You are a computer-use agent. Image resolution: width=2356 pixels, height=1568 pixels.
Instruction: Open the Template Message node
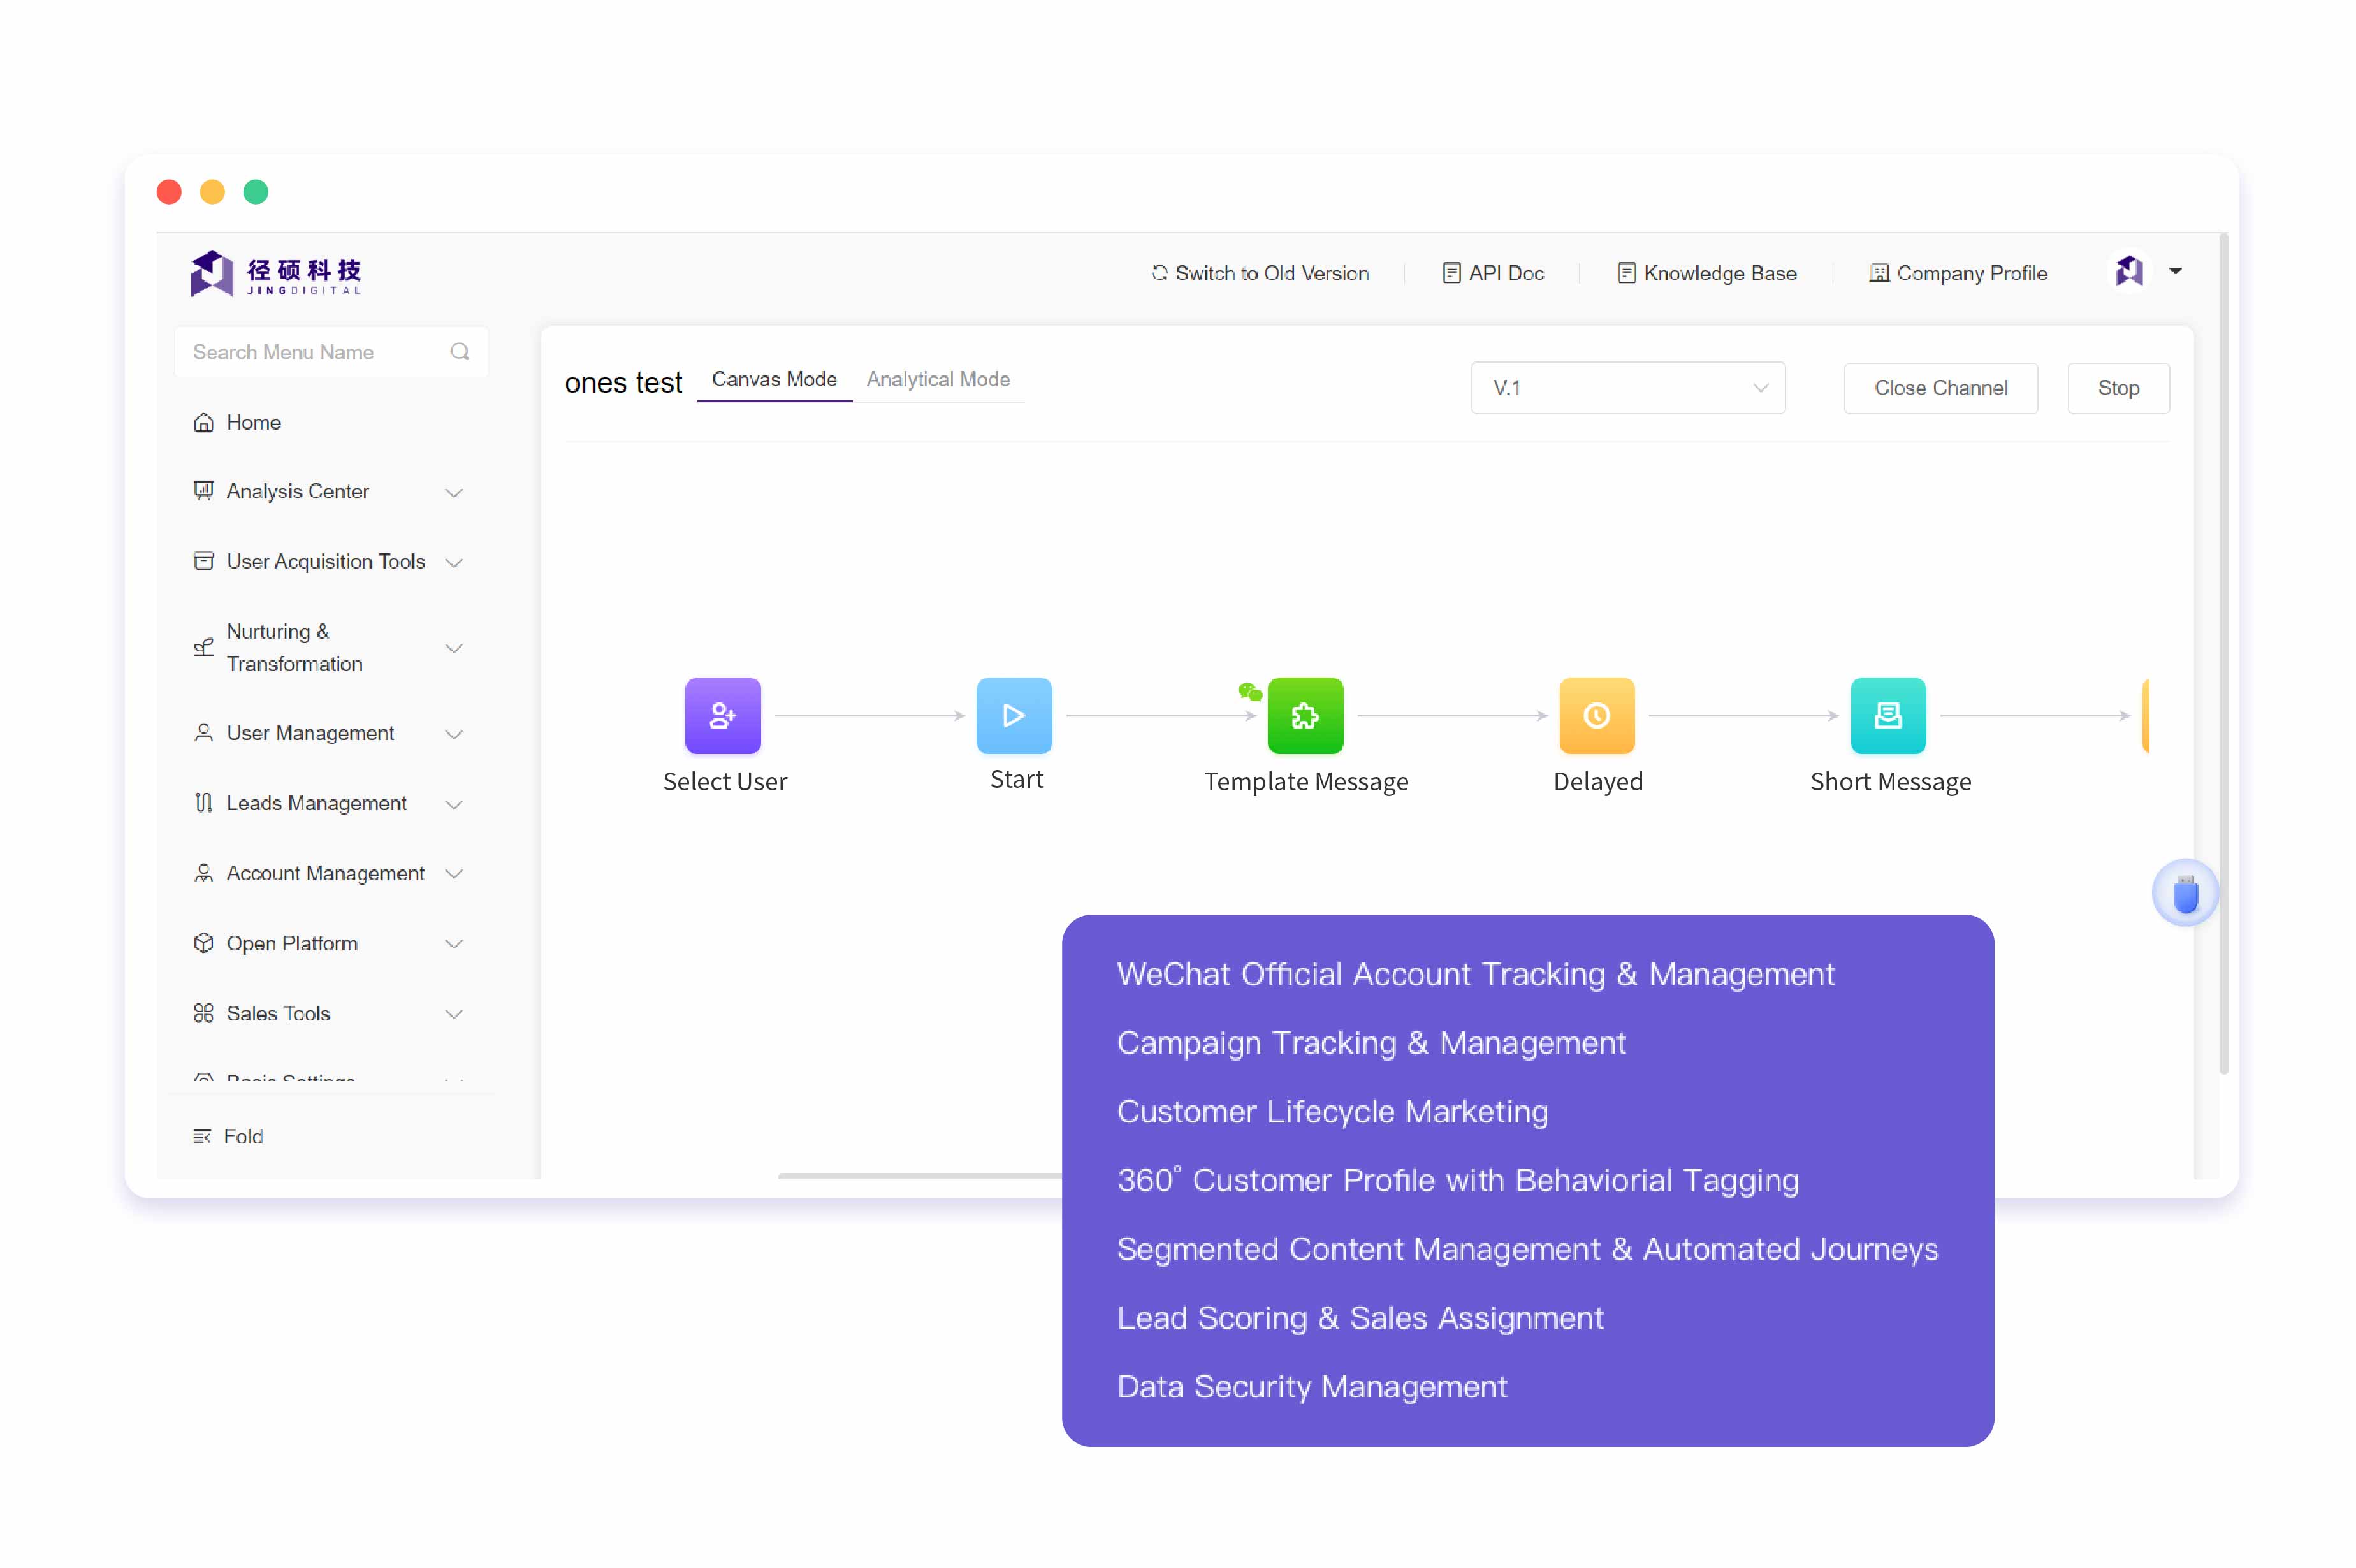click(1305, 715)
